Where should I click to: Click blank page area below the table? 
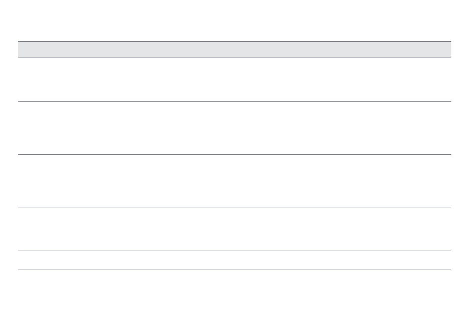coord(234,297)
